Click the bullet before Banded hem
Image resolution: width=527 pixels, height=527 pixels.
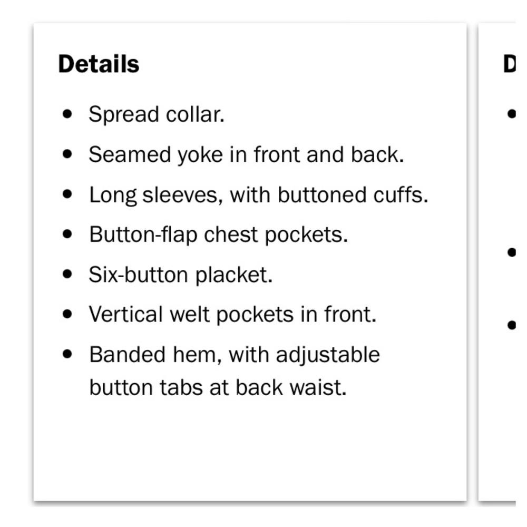coord(67,354)
